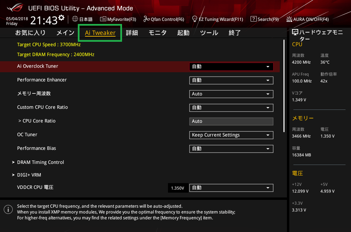
Task: Open the VDDCR CPU 電圧 dropdown
Action: pyautogui.click(x=231, y=188)
